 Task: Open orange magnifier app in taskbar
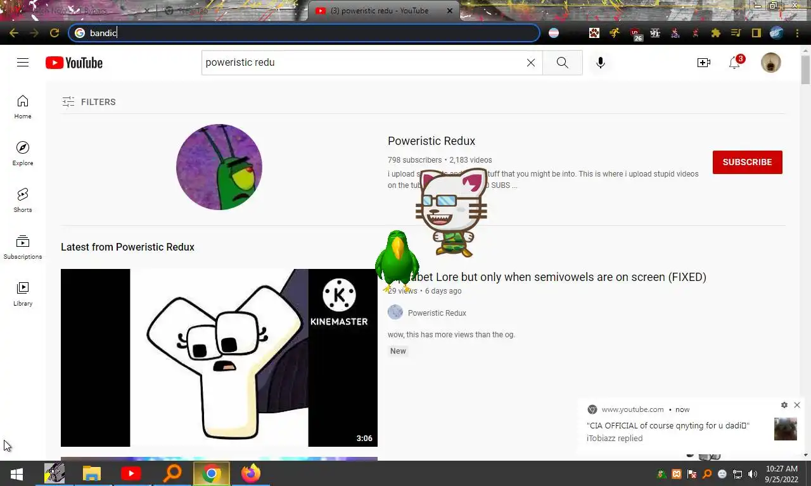point(172,473)
